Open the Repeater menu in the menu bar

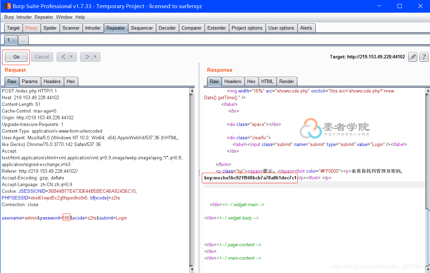44,17
